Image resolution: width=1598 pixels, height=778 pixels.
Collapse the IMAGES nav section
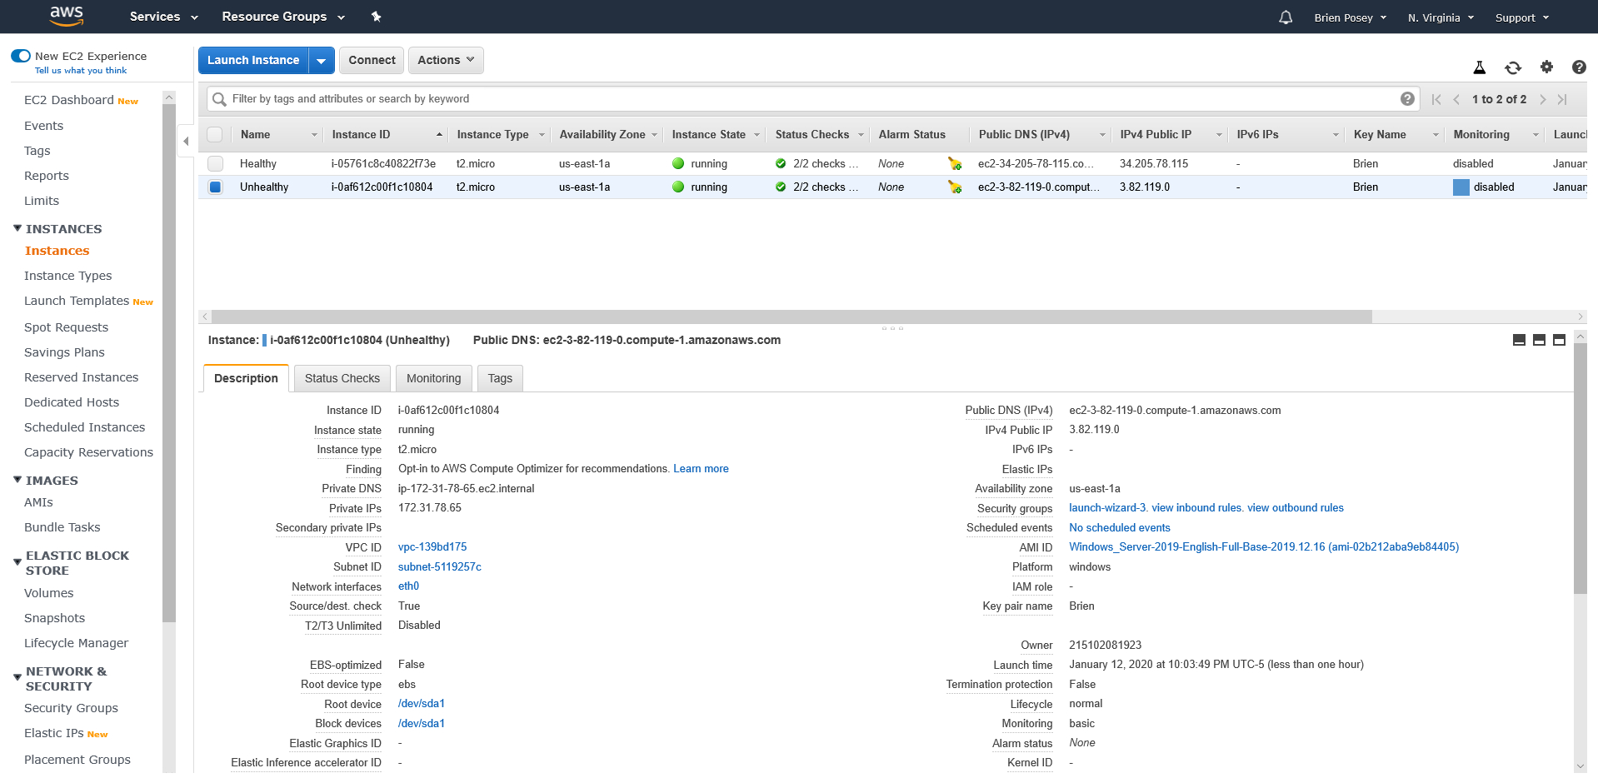click(17, 480)
